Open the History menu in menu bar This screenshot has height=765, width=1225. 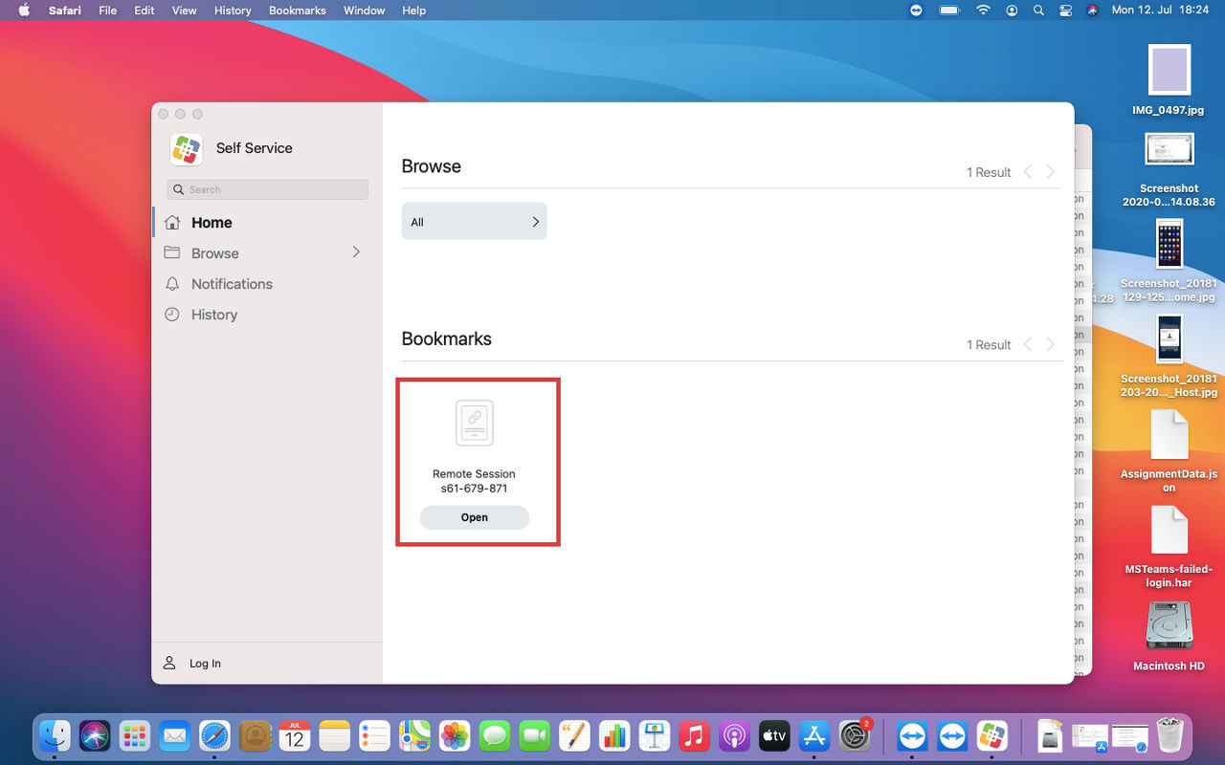click(x=233, y=11)
